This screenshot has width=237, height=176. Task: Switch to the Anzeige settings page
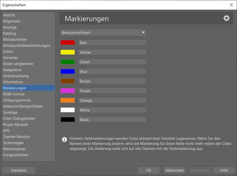(x=29, y=27)
